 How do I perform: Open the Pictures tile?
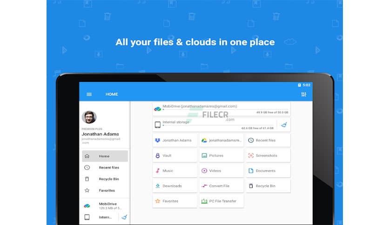point(221,156)
